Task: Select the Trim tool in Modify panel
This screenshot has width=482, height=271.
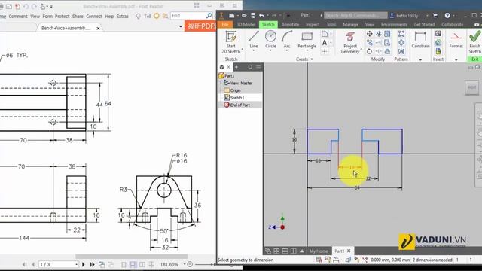Action: 379,34
